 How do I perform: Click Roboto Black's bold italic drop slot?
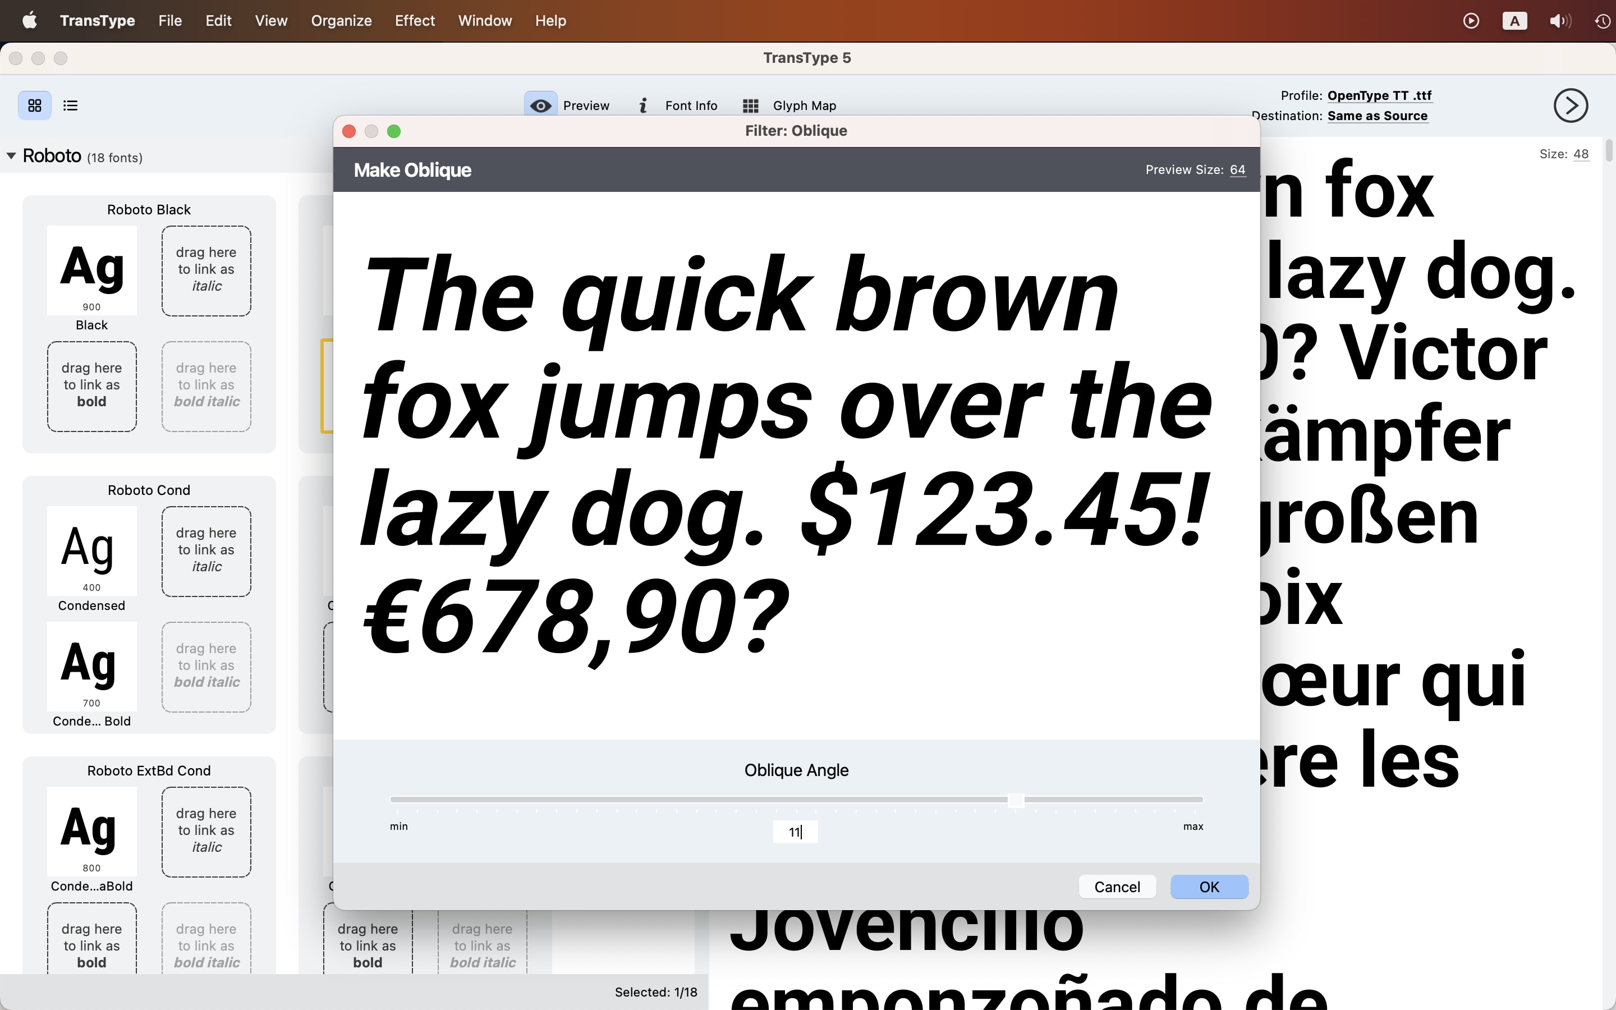click(x=206, y=386)
